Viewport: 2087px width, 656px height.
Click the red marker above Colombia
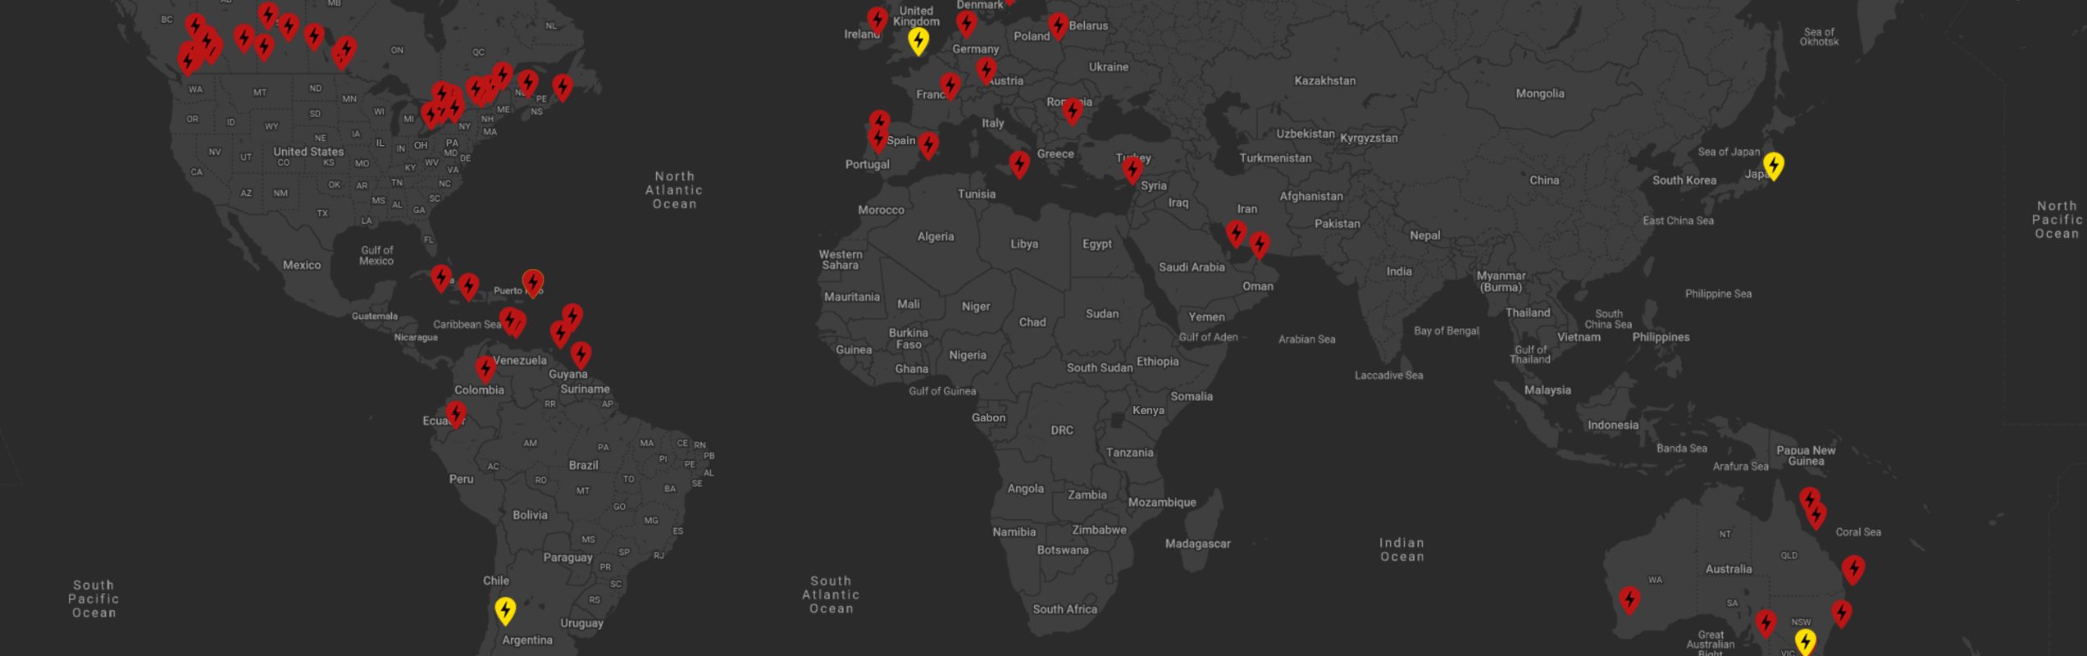point(485,368)
